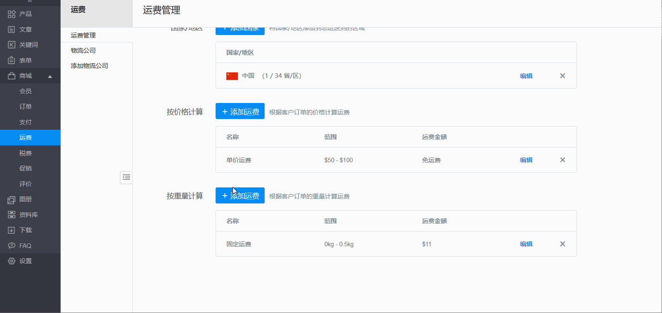Click the 下载 download icon
This screenshot has height=313, width=662.
point(12,230)
